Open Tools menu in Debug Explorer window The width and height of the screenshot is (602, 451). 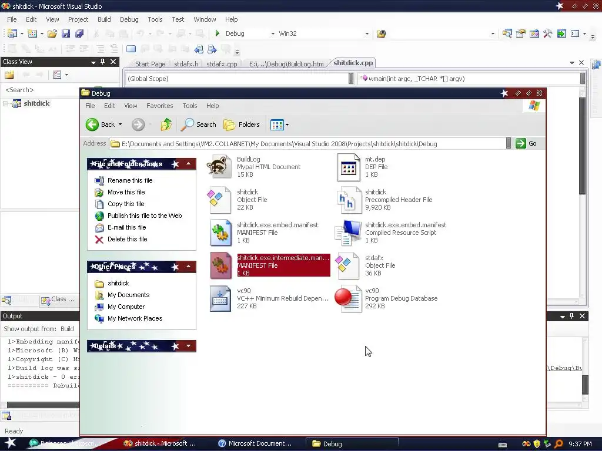pyautogui.click(x=190, y=106)
